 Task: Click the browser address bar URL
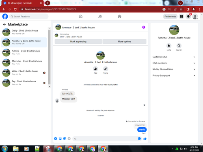tap(50, 9)
